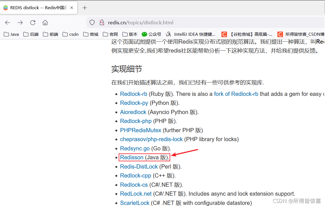This screenshot has width=325, height=206.
Task: Open the Redlock-php link
Action: click(x=136, y=121)
